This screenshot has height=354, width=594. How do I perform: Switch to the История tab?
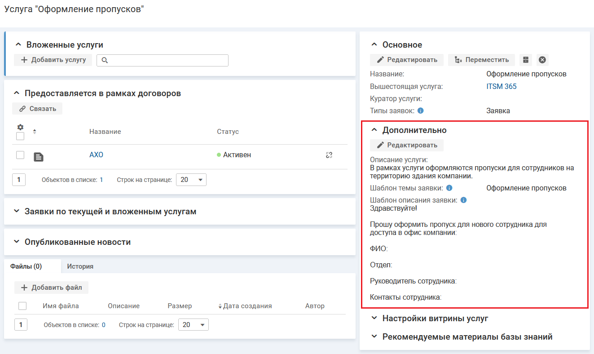tap(80, 266)
